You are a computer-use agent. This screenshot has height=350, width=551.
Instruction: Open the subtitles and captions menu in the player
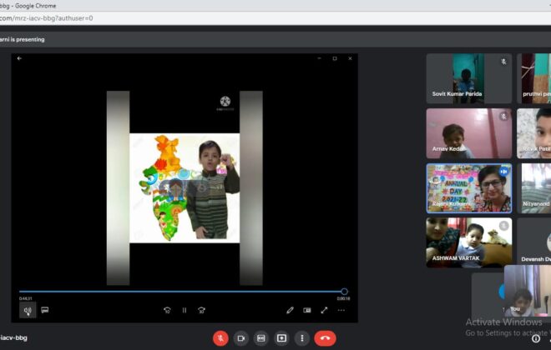[x=44, y=310]
